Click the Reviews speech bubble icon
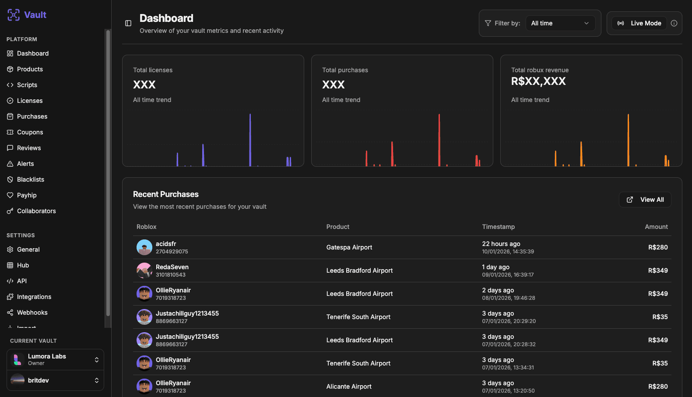 (x=10, y=148)
